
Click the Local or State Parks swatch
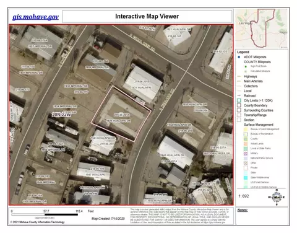tap(246, 149)
